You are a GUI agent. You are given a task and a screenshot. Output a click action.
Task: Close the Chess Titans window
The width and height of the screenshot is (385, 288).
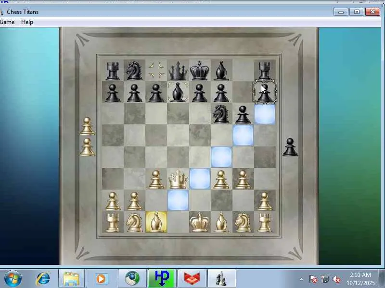(372, 12)
